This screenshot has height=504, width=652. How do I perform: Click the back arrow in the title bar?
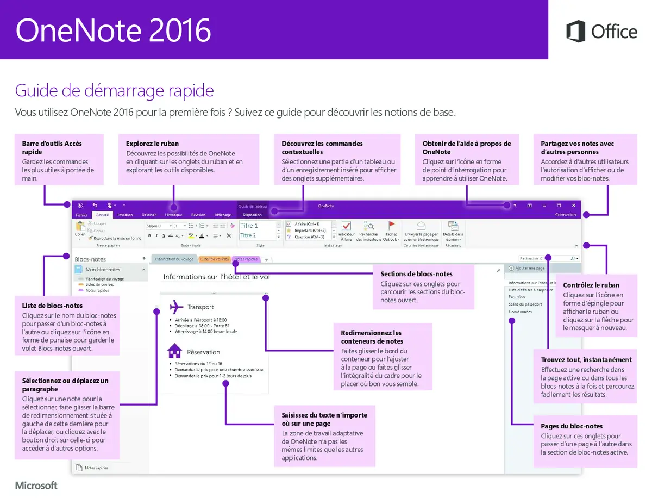coord(80,206)
